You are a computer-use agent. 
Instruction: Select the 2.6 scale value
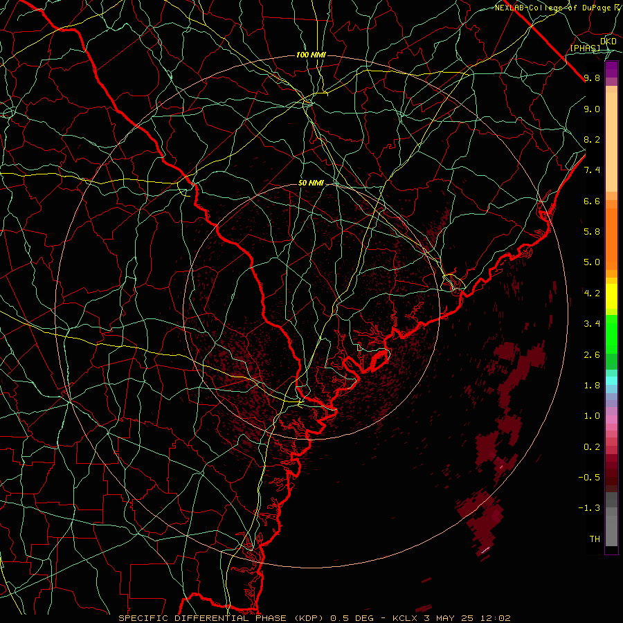[592, 355]
